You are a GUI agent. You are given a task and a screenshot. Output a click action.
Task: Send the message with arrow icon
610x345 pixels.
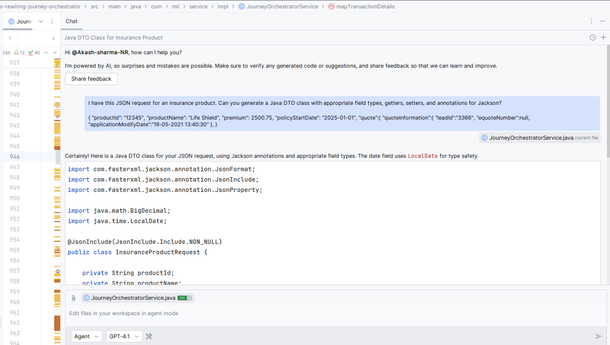(x=598, y=337)
